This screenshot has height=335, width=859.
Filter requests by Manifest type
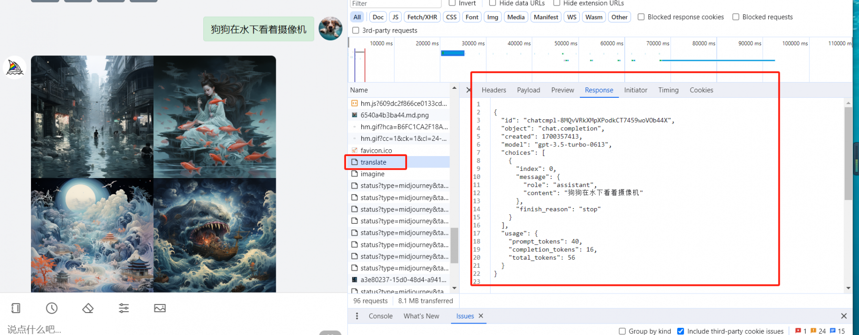click(x=546, y=17)
